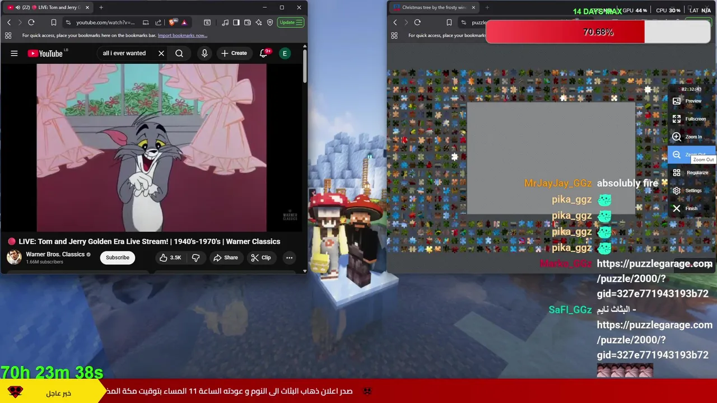Open a new tab in the YouTube browser window
717x403 pixels.
pyautogui.click(x=101, y=7)
